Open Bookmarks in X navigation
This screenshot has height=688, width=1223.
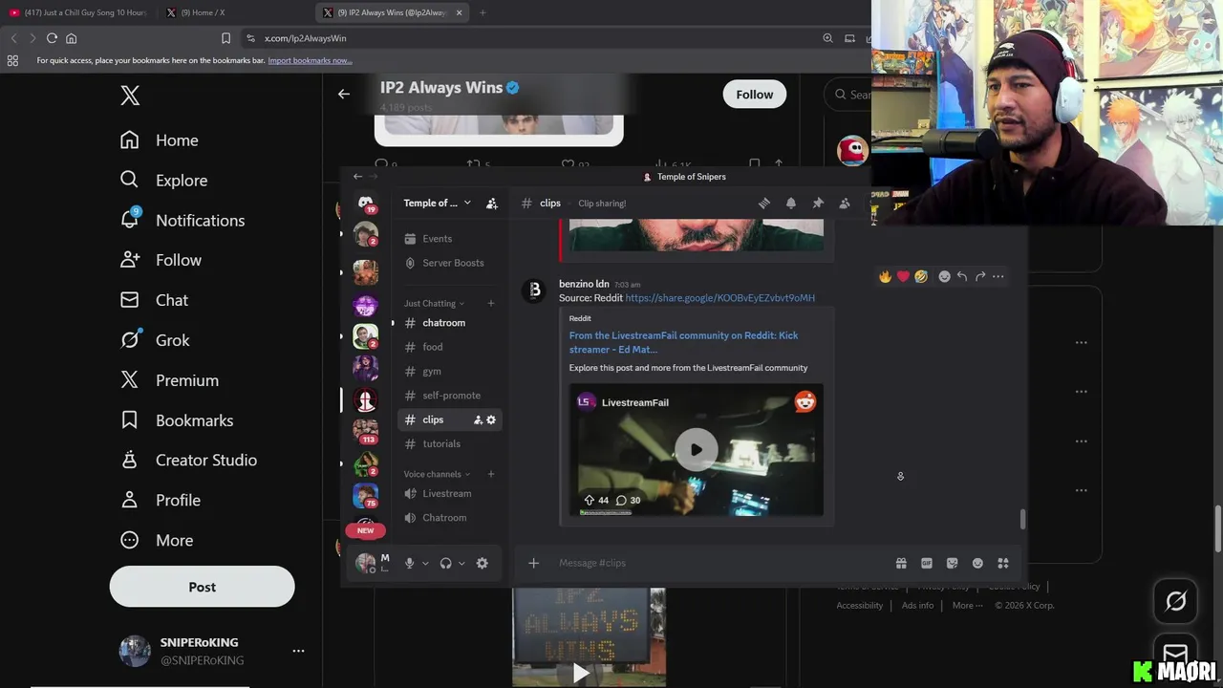pos(177,420)
